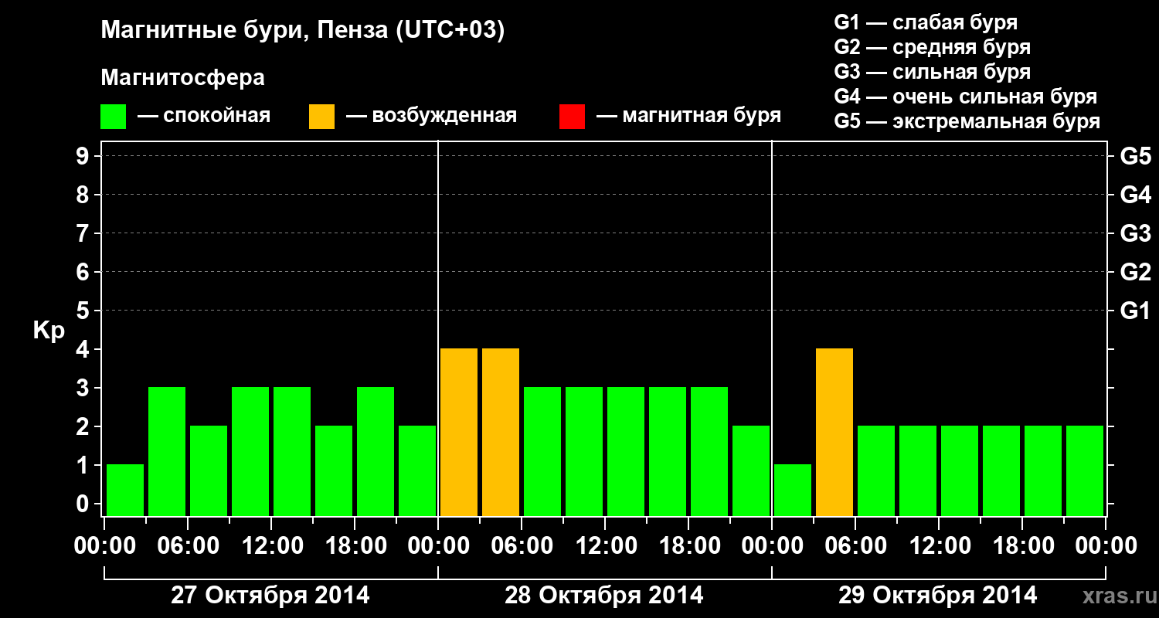
Task: Click 'G5 — экстремальная буря' legend line
Action: point(967,121)
